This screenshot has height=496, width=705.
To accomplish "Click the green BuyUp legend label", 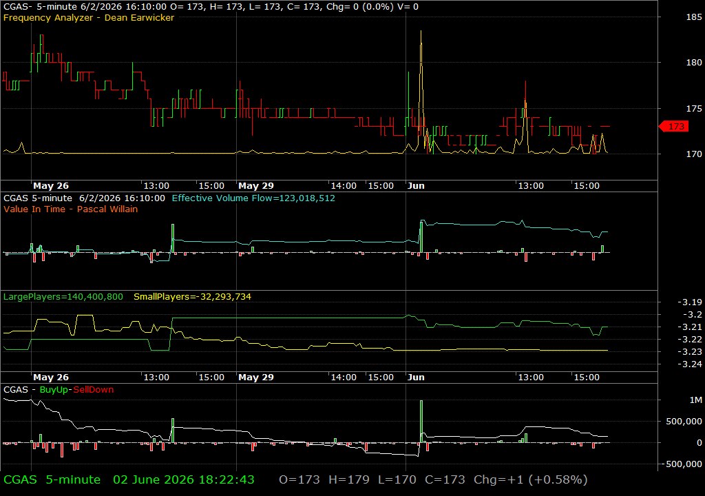I will [x=54, y=390].
